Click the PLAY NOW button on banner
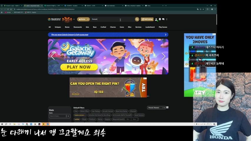 [79, 67]
